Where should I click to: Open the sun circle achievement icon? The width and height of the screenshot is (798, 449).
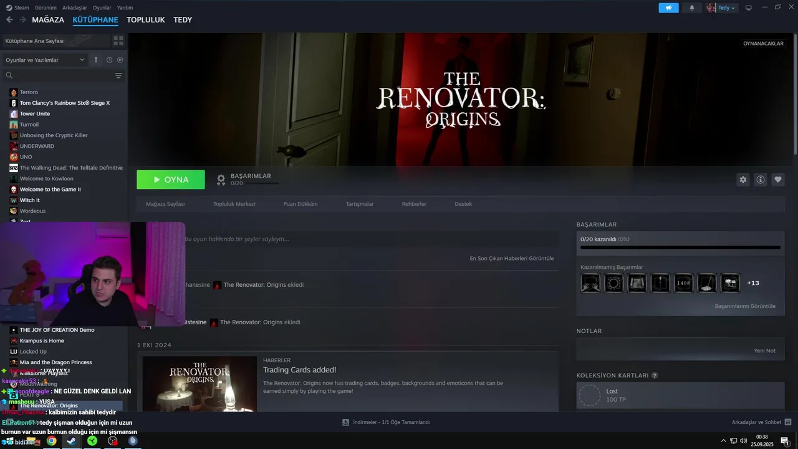pos(613,283)
